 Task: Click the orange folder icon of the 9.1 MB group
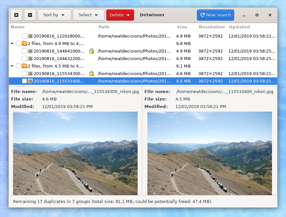pyautogui.click(x=24, y=66)
